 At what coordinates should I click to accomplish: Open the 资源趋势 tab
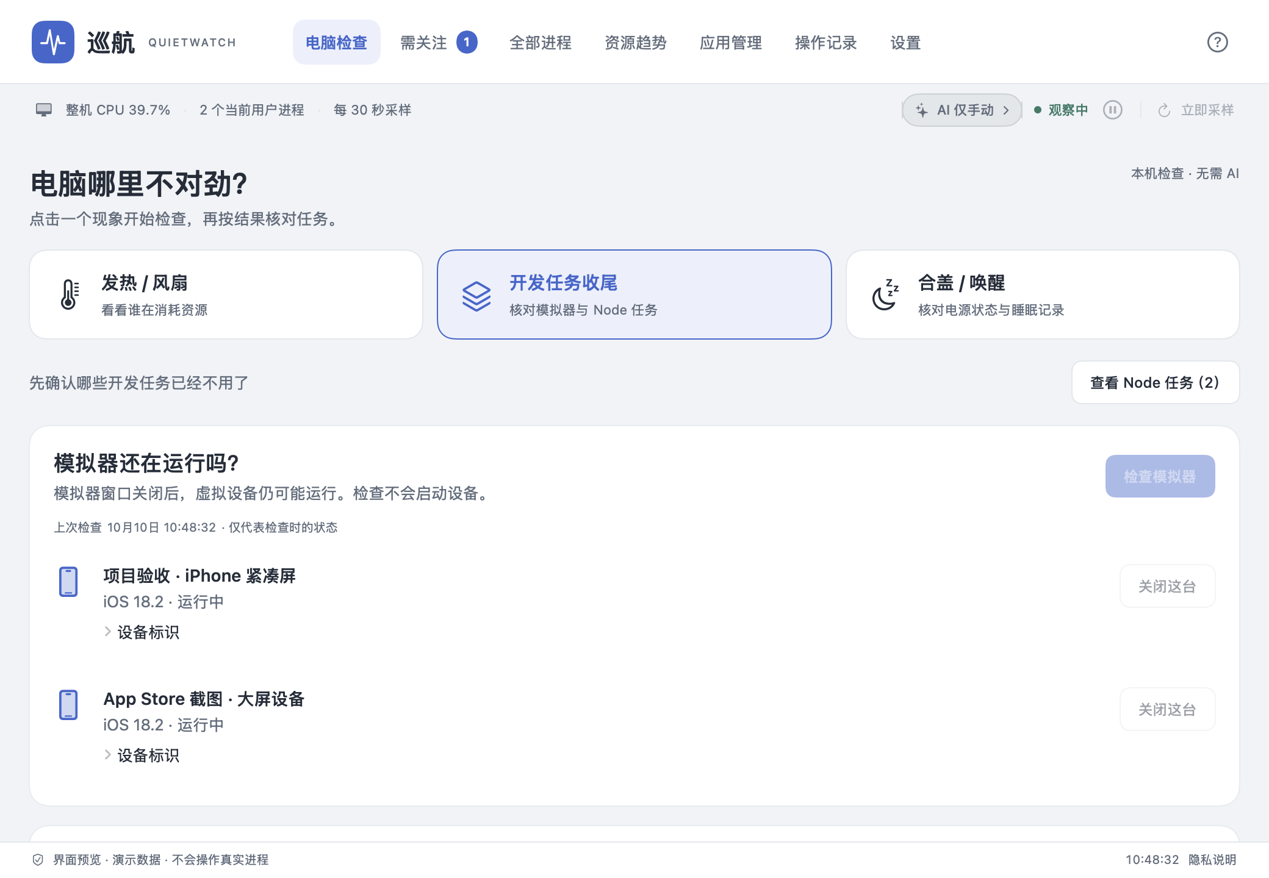[636, 42]
